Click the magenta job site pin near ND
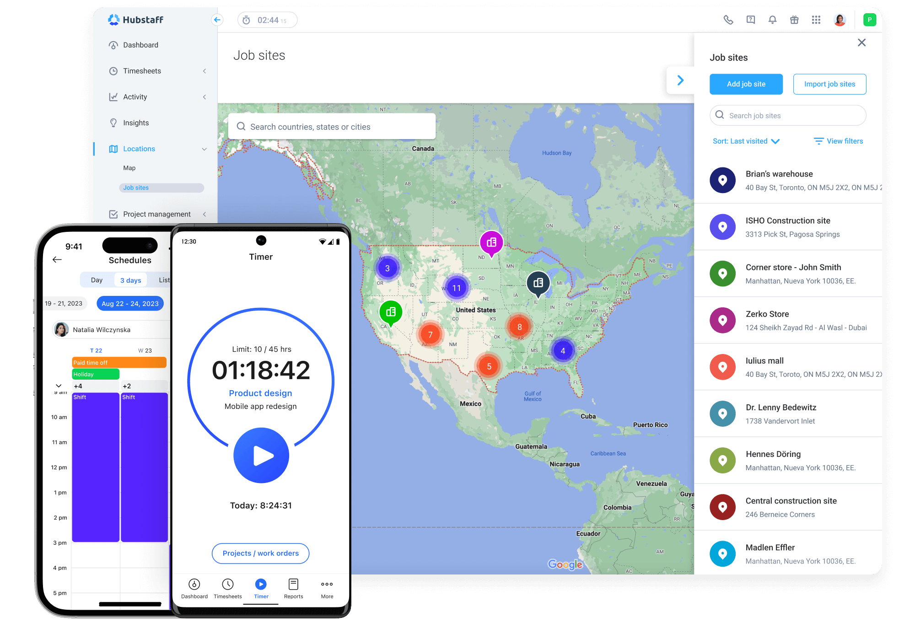 pos(491,242)
